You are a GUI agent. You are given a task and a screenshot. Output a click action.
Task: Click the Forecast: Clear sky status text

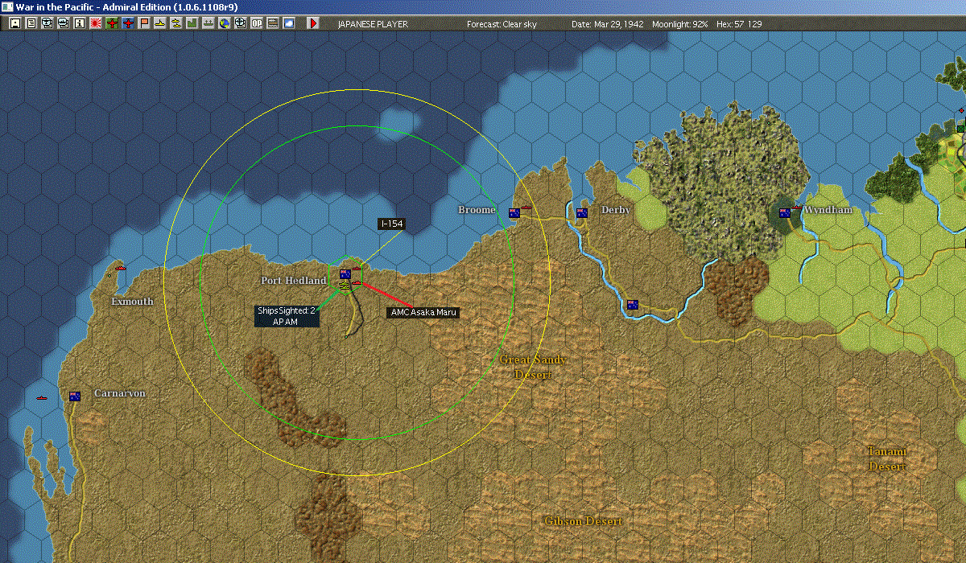point(502,24)
